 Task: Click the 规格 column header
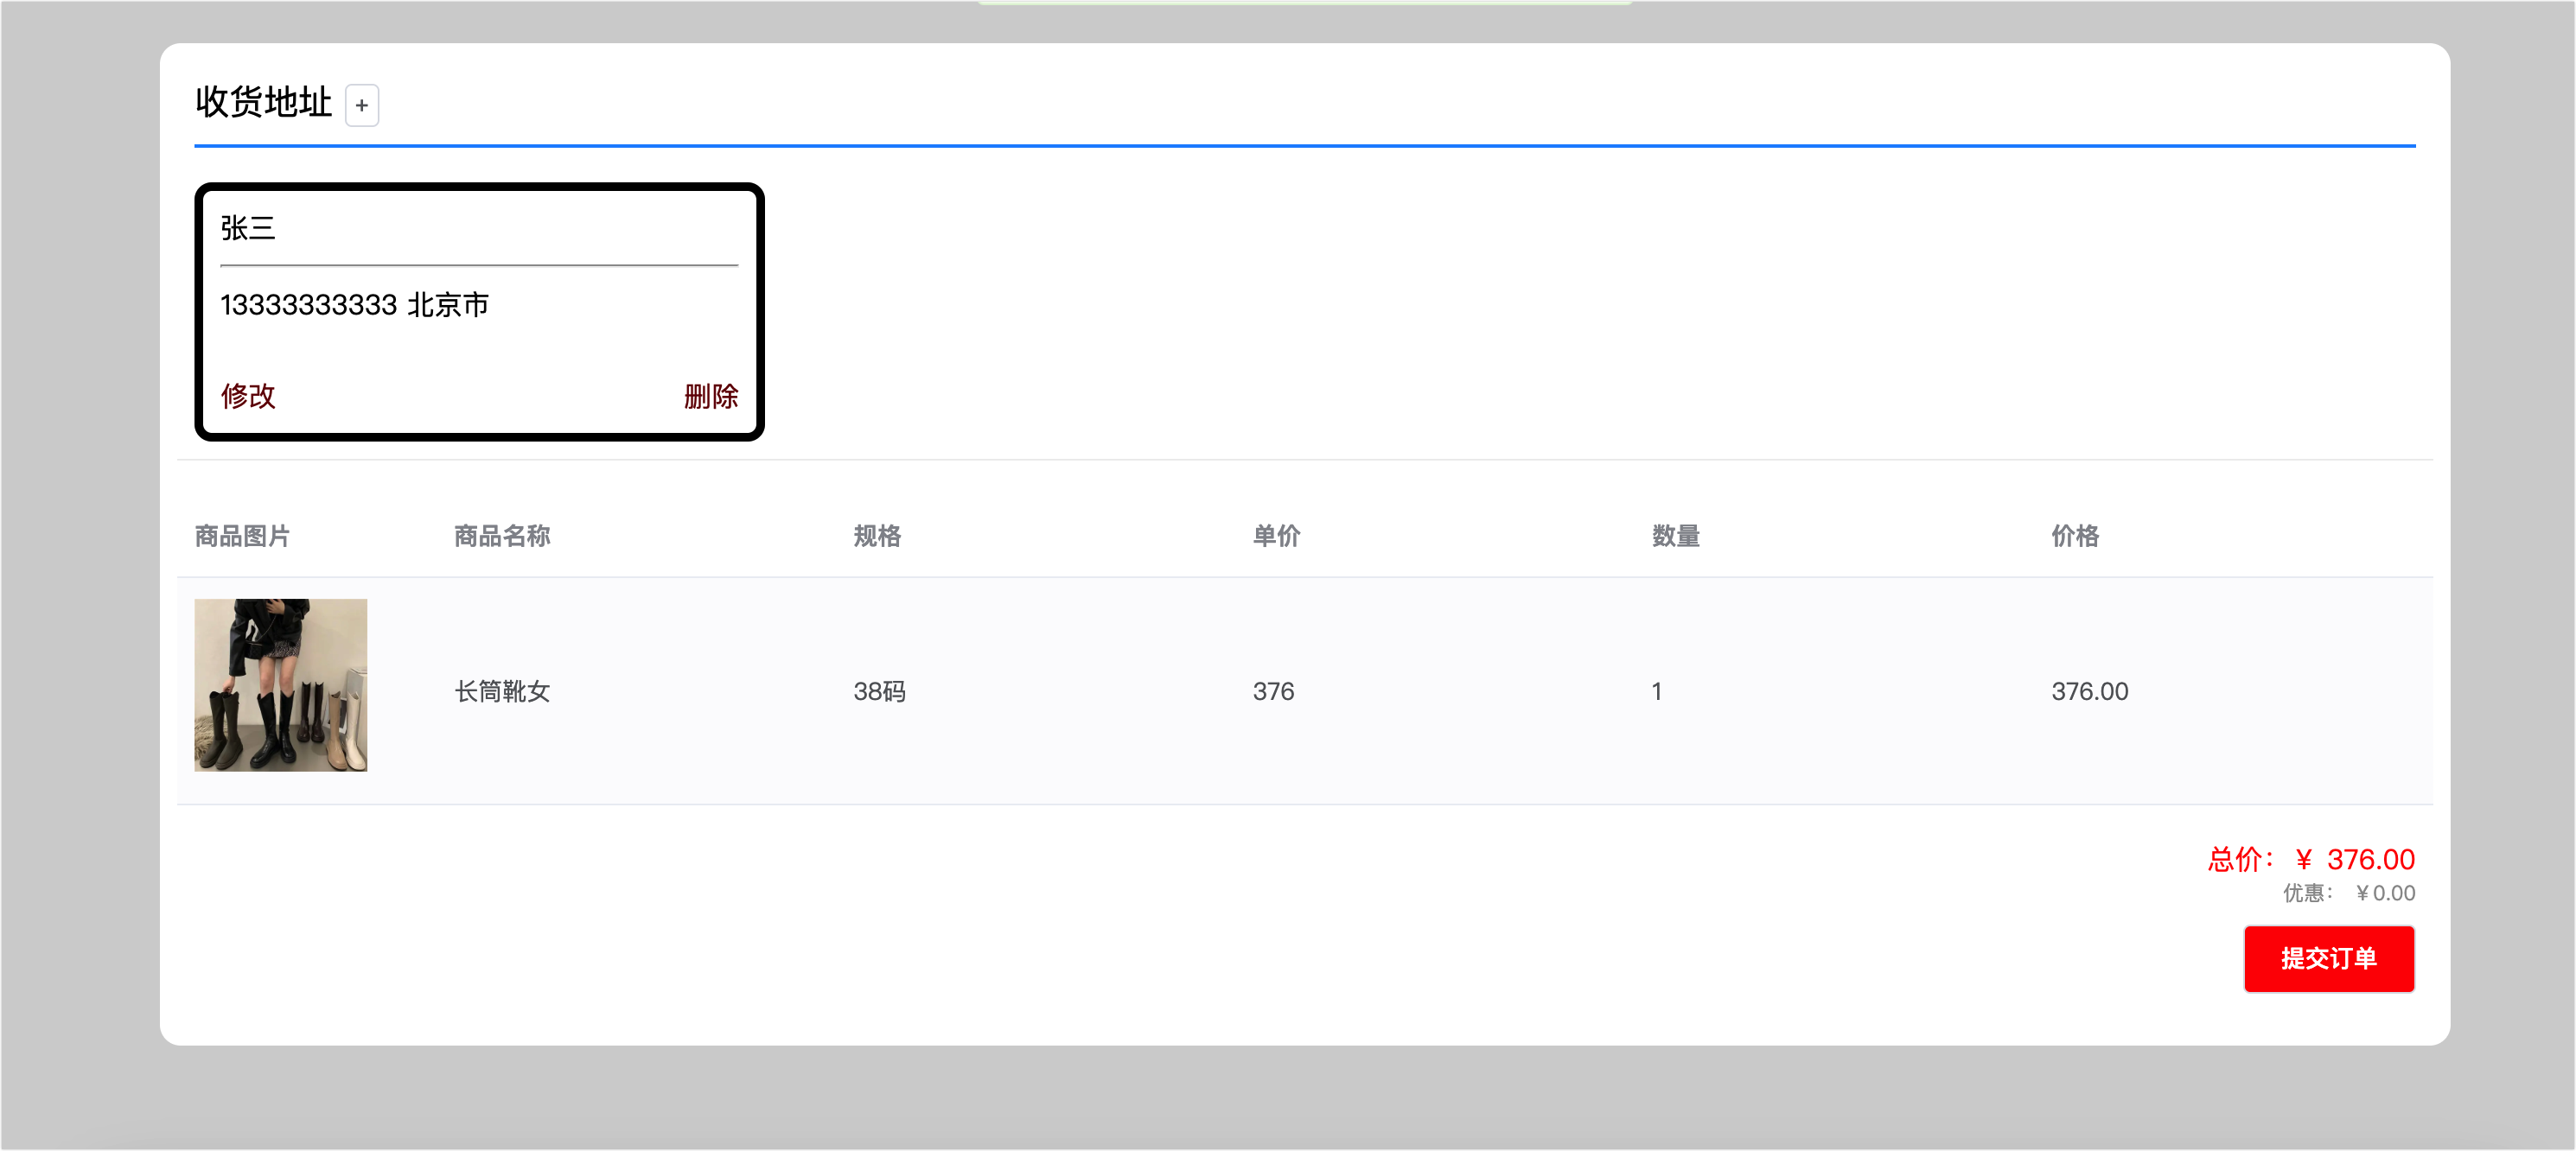click(877, 536)
